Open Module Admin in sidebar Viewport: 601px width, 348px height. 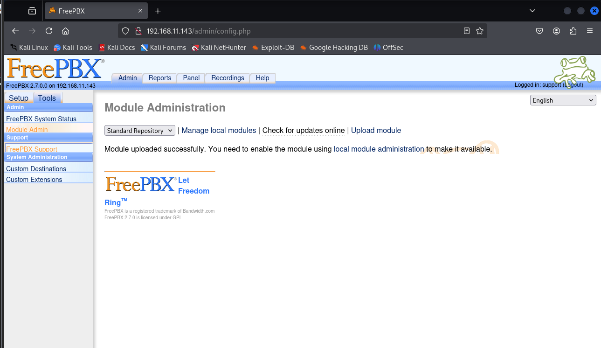[27, 130]
